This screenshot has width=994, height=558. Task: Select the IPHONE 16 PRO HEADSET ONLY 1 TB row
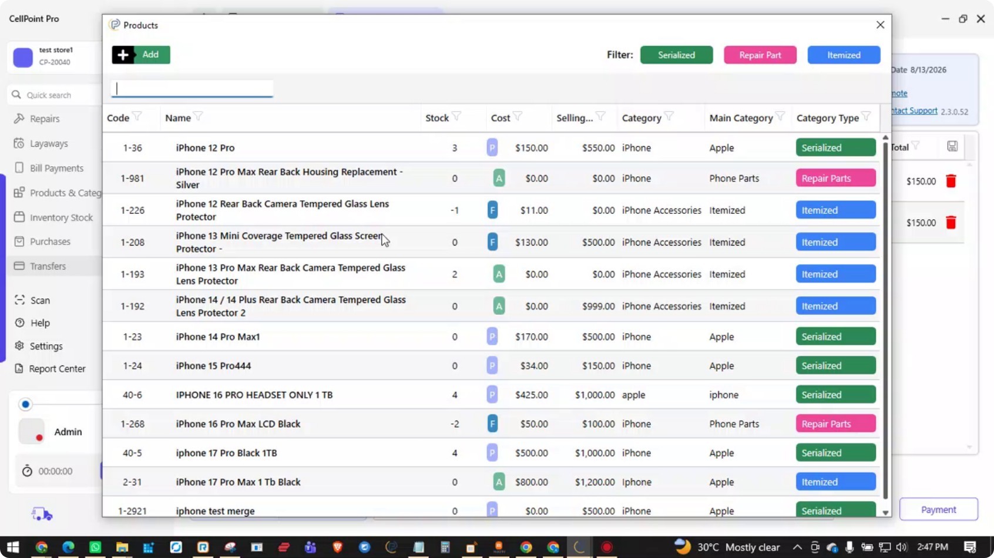(x=491, y=395)
